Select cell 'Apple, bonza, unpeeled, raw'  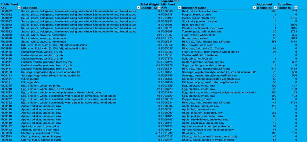tap(201, 106)
